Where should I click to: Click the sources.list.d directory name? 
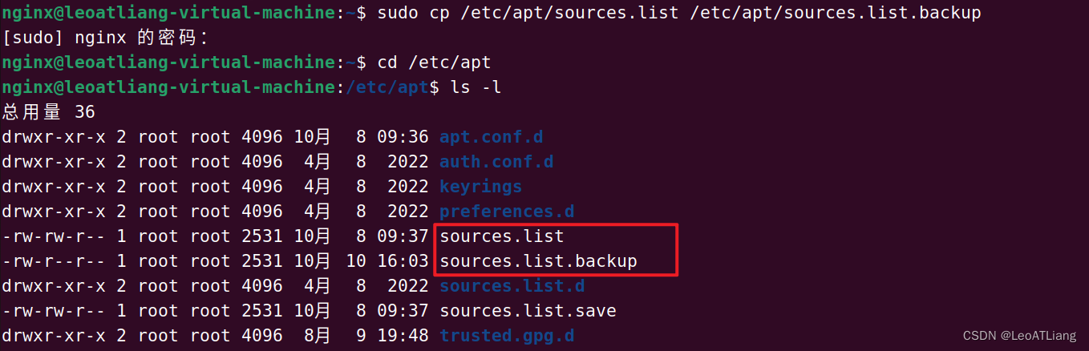[x=512, y=286]
